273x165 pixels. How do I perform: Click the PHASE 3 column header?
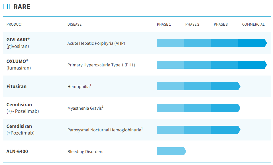pyautogui.click(x=221, y=25)
